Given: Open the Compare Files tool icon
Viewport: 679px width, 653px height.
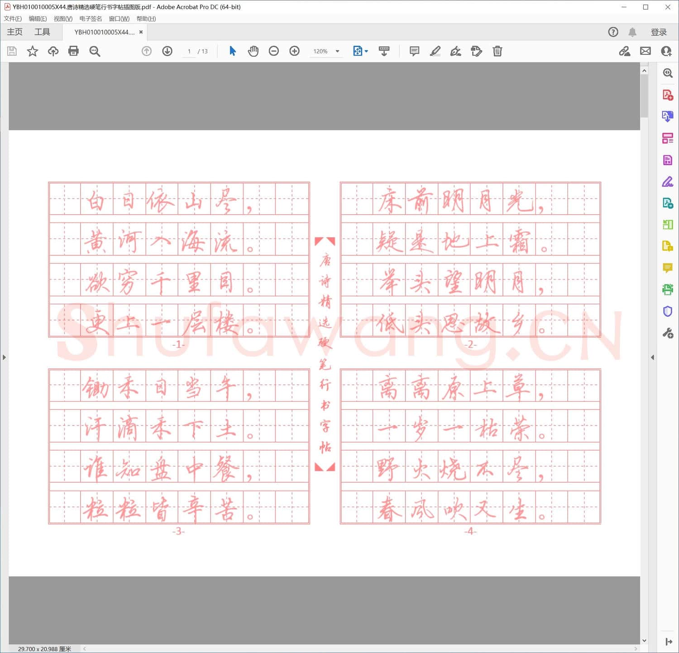Looking at the screenshot, I should [668, 224].
